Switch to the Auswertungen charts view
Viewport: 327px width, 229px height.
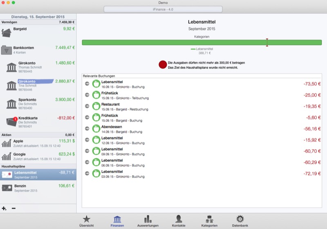[148, 220]
